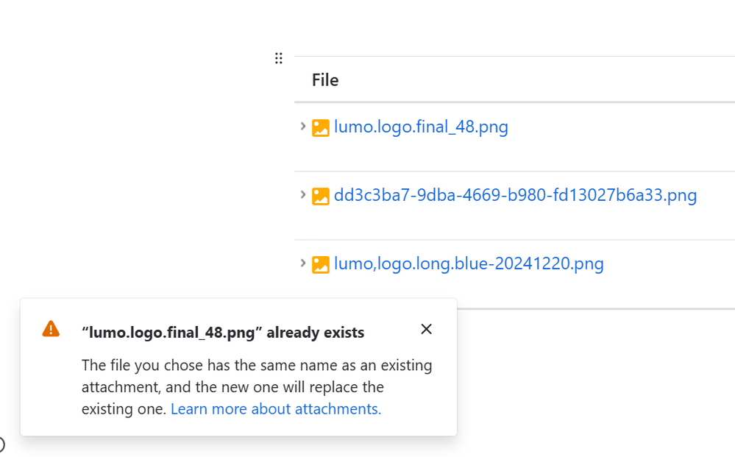Click the bold 'already exists' notification title
The image size is (735, 457).
click(x=223, y=333)
